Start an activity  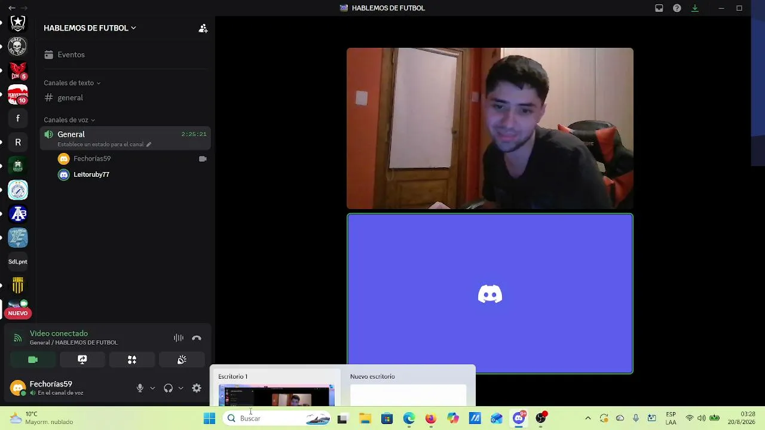tap(132, 360)
